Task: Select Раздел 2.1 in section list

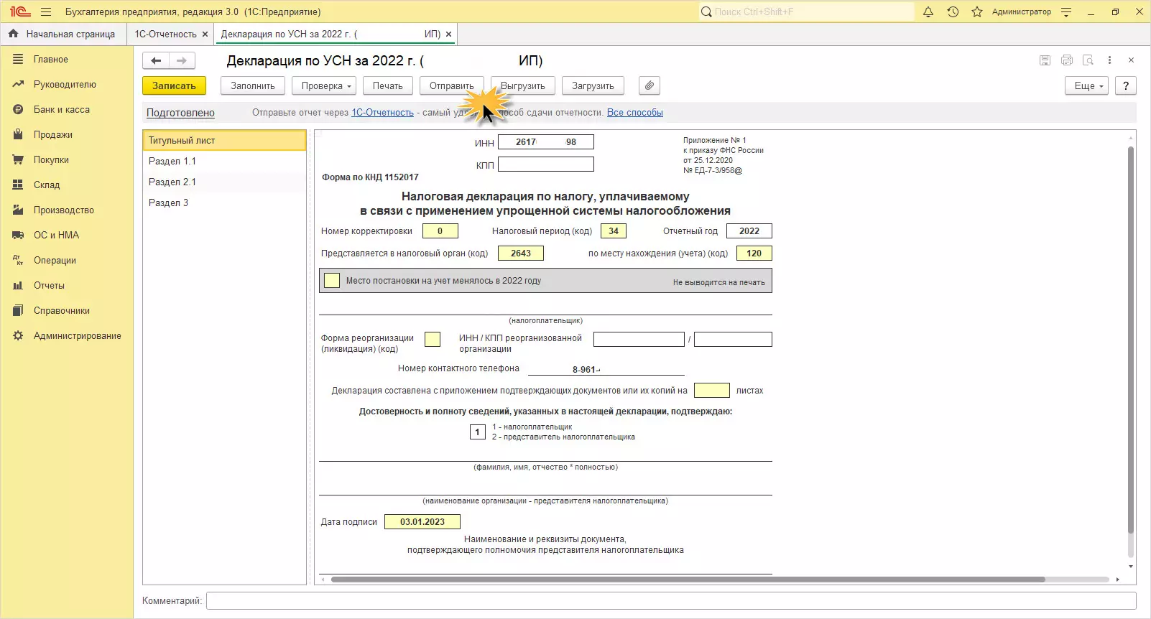Action: [172, 182]
